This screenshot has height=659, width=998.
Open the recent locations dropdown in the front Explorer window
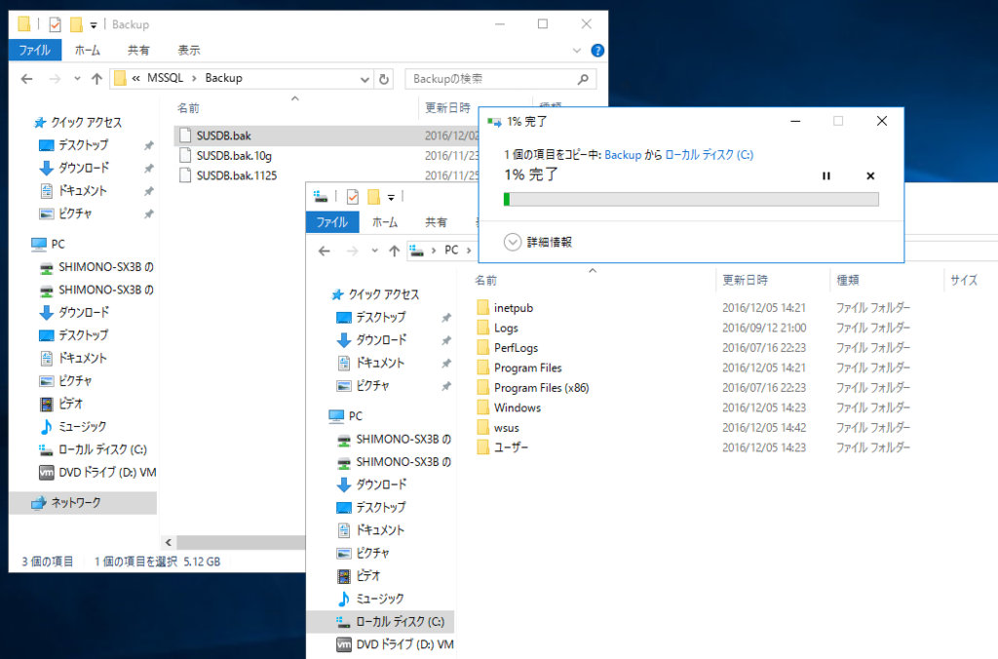point(374,251)
